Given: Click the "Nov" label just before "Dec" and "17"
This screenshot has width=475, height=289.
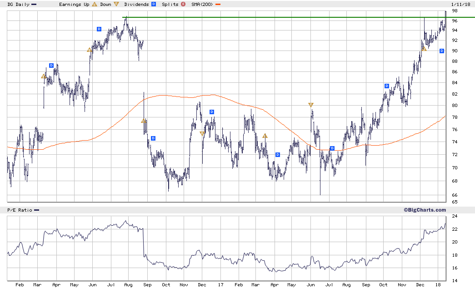Looking at the screenshot, I should tap(184, 285).
